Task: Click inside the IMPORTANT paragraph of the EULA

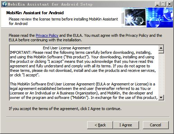Action: tap(83, 64)
